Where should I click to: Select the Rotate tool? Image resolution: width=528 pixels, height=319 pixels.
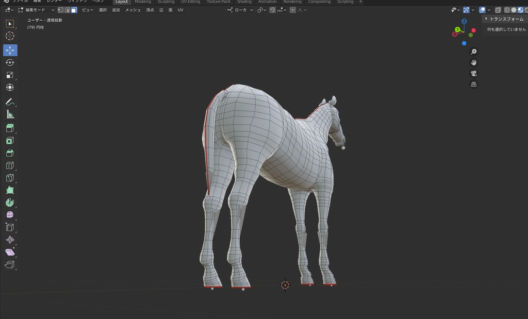tap(9, 62)
